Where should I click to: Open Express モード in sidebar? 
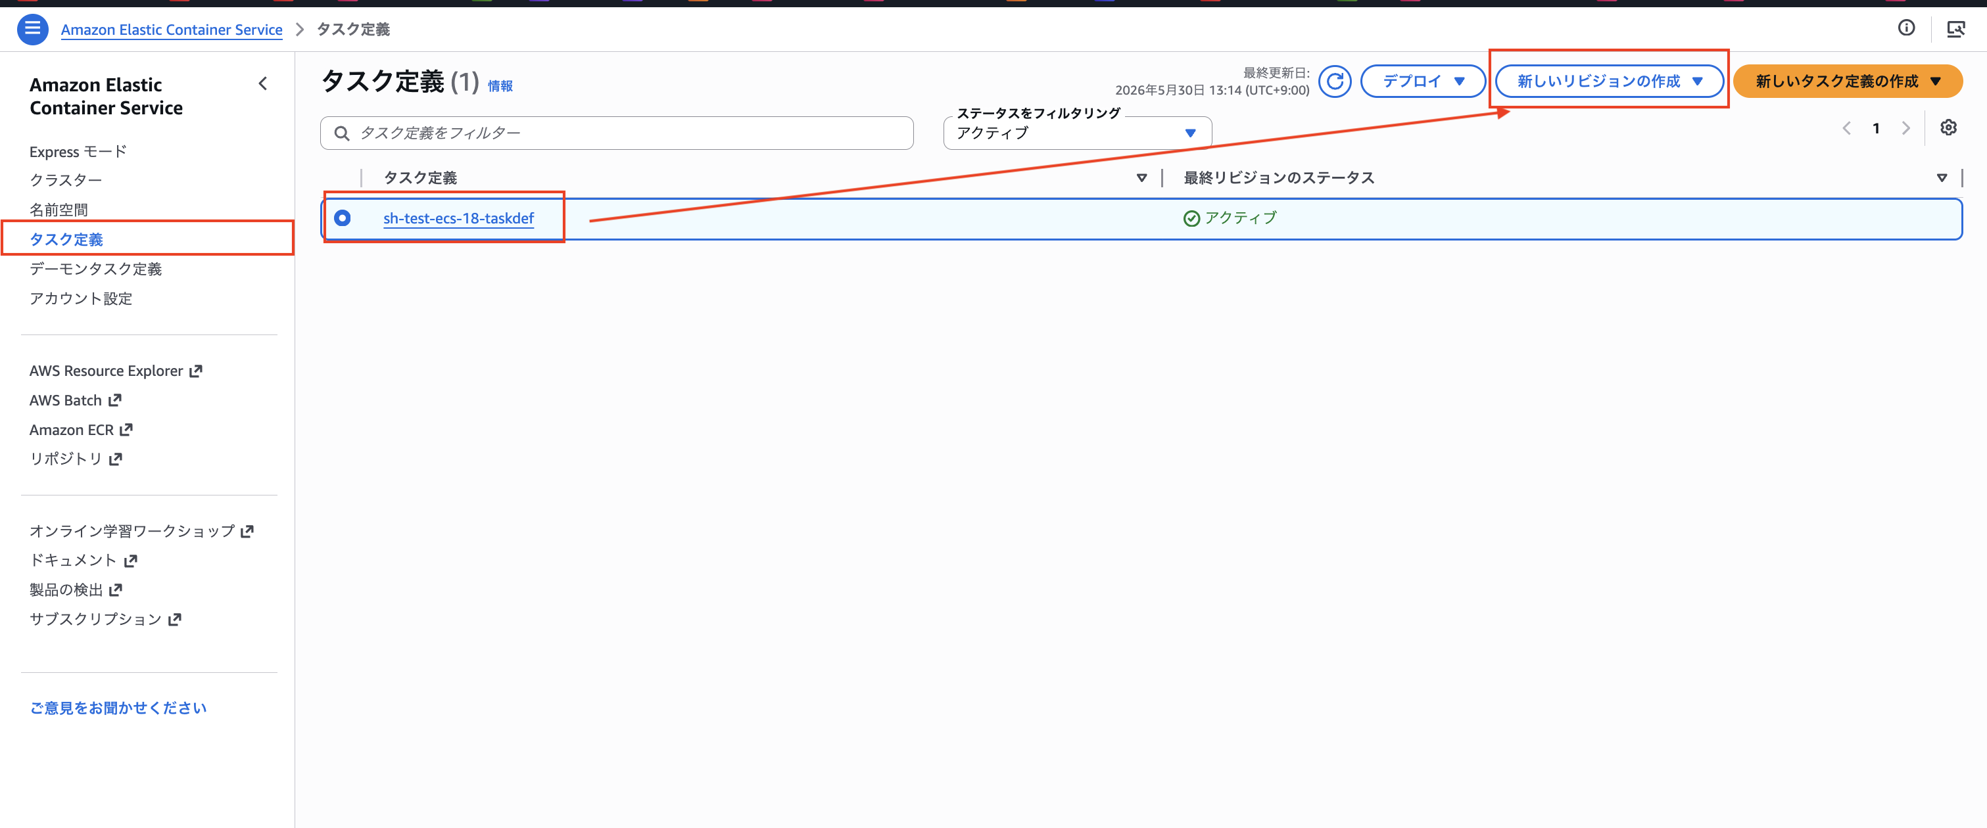[78, 151]
